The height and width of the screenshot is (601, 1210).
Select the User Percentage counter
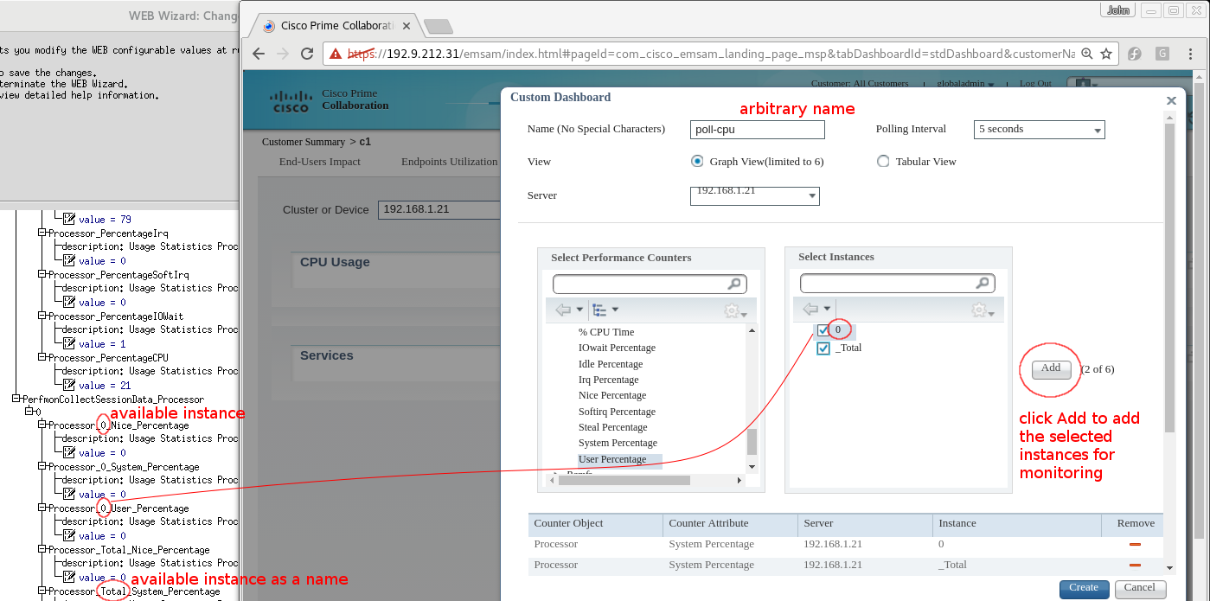(x=612, y=459)
